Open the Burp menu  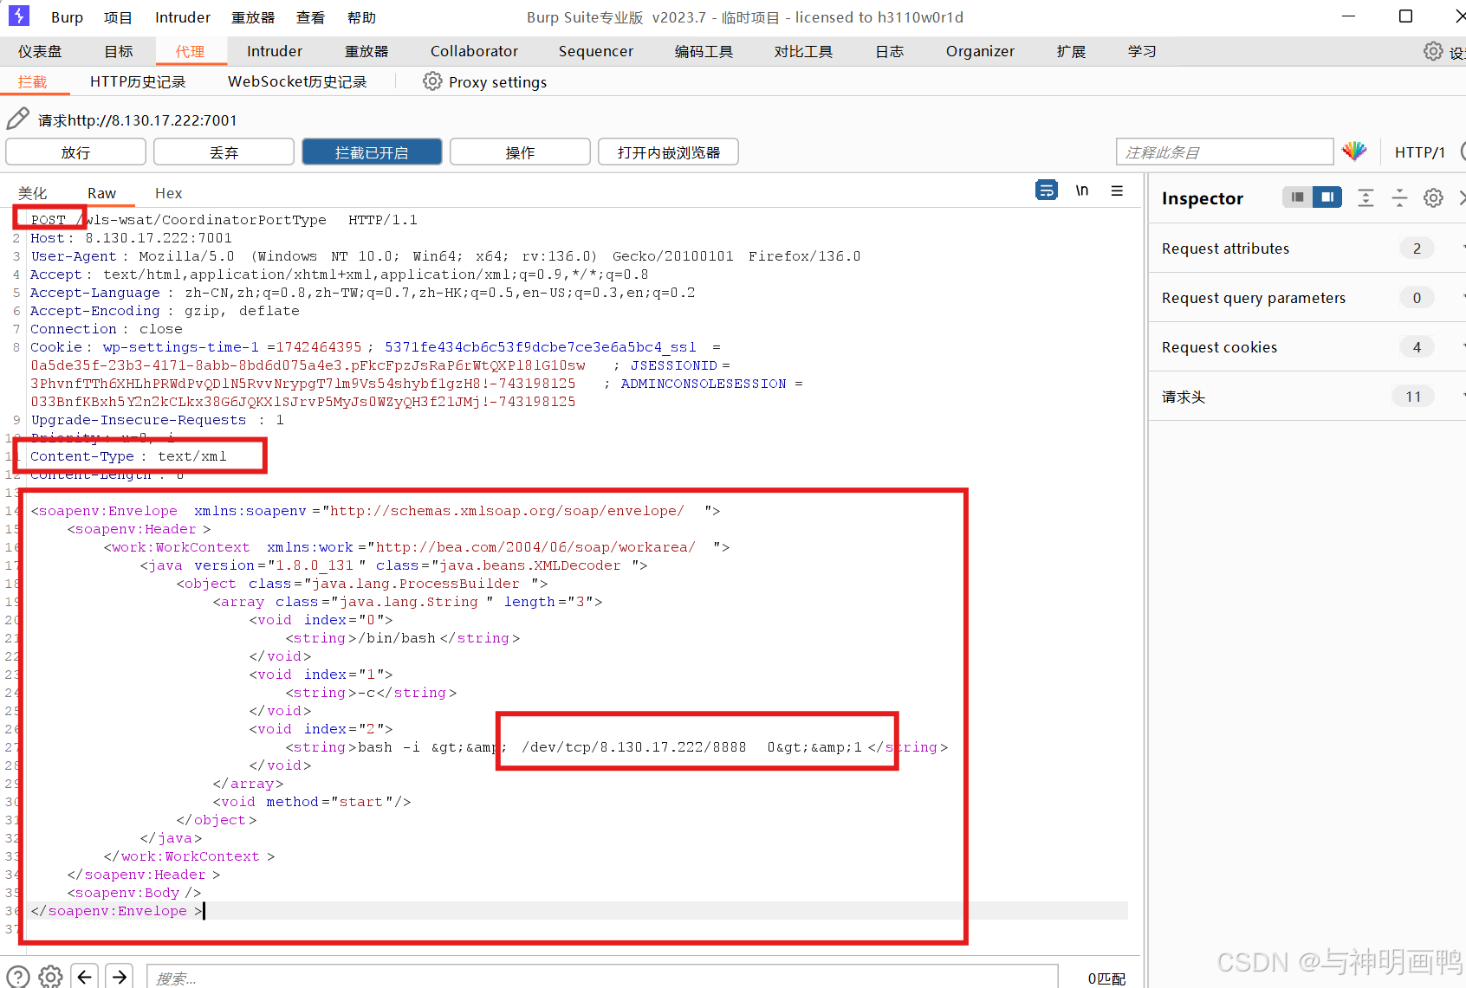click(x=67, y=17)
